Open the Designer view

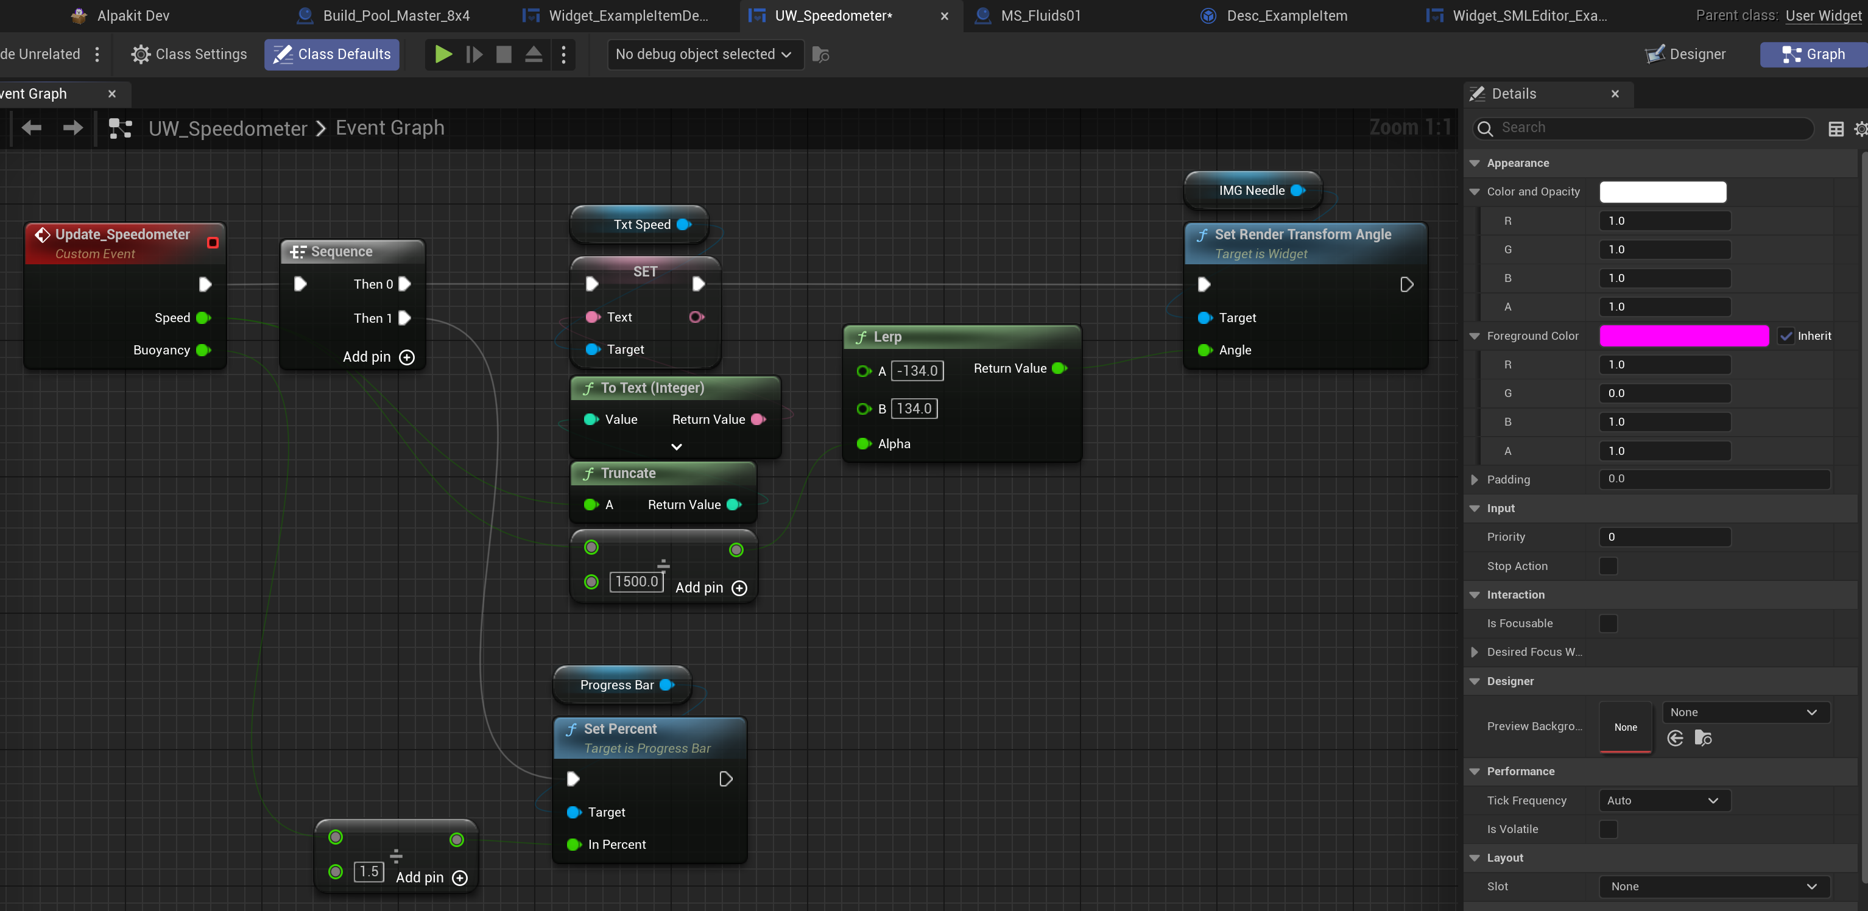[x=1686, y=54]
